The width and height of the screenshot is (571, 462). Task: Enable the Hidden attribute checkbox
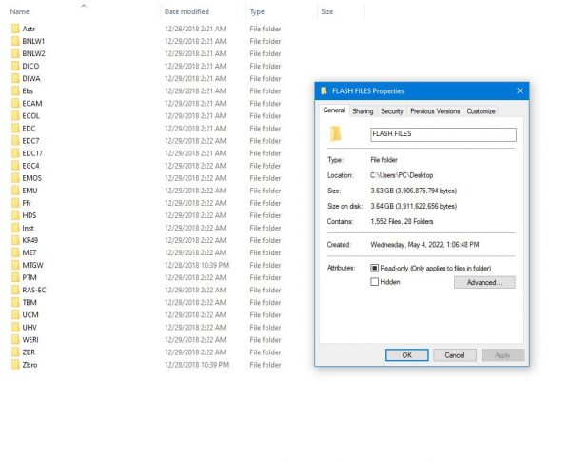(374, 282)
